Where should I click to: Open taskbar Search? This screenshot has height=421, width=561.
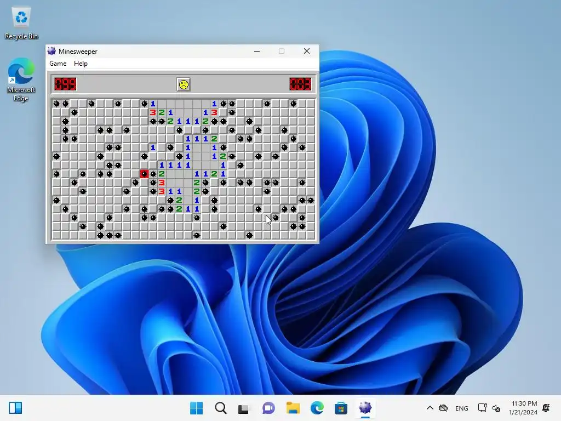tap(221, 408)
